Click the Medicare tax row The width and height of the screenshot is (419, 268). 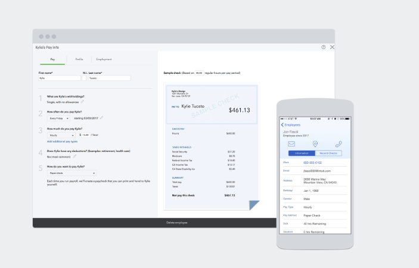(204, 156)
